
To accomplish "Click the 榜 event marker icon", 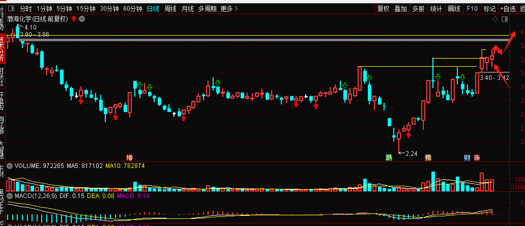I will click(x=428, y=157).
